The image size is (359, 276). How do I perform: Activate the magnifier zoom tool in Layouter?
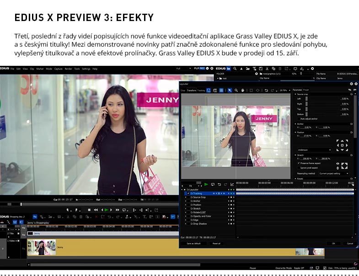click(x=236, y=90)
